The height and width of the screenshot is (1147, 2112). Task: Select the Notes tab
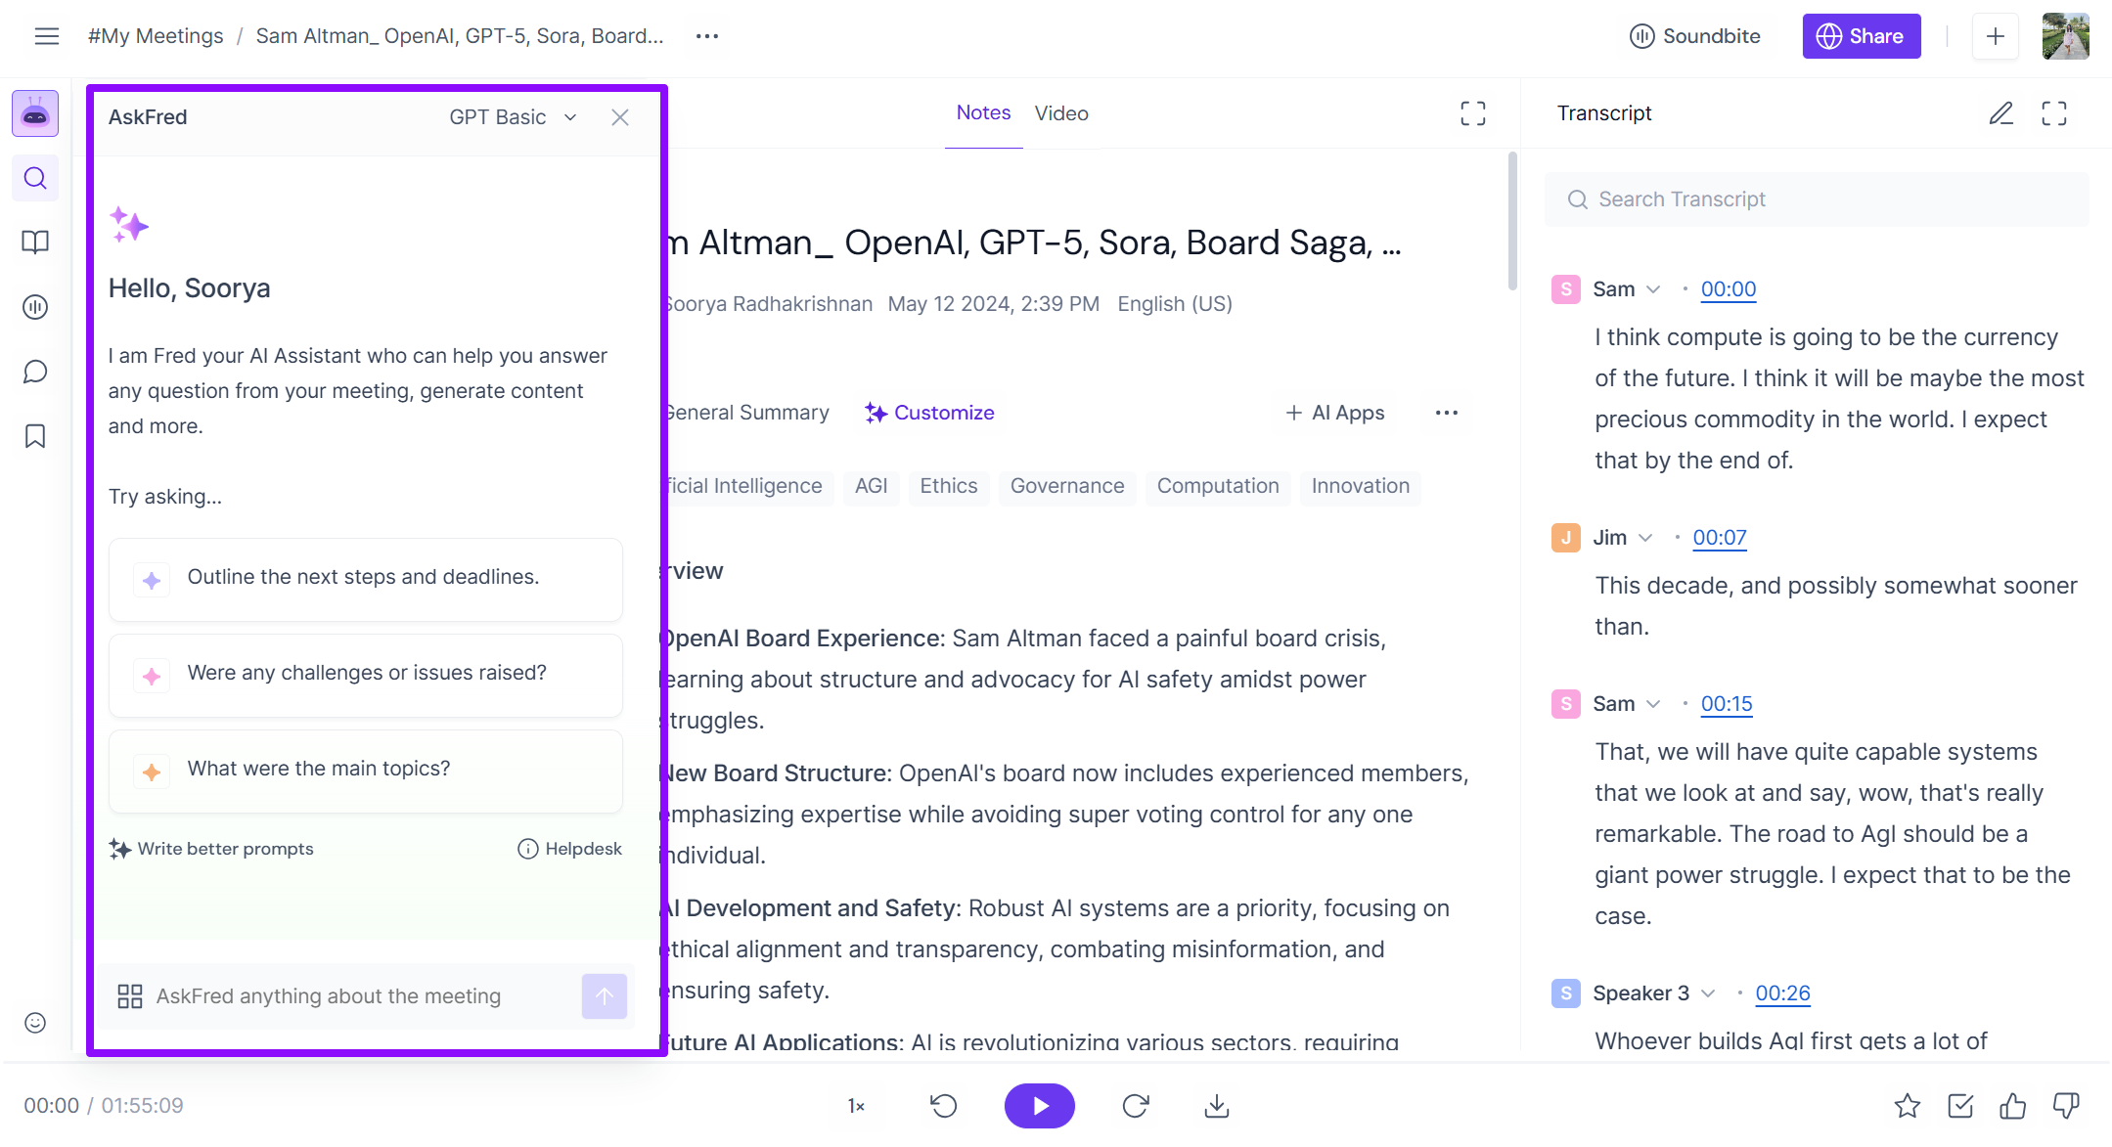coord(983,113)
